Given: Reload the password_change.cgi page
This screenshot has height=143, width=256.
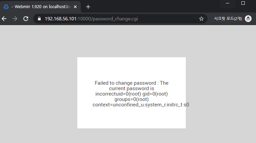Looking at the screenshot, I should (26, 19).
